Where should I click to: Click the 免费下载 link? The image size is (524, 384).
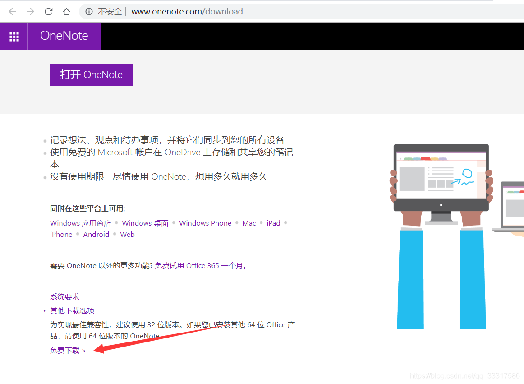pyautogui.click(x=64, y=350)
